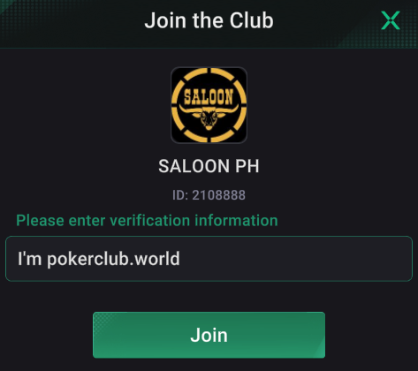Click the "I'm pokerclub.world" text in field
The width and height of the screenshot is (418, 371).
click(99, 259)
